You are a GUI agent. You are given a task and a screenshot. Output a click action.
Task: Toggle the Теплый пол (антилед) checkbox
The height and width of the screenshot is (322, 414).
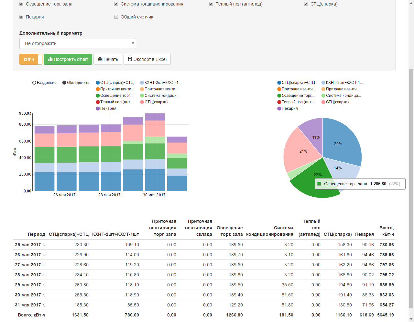point(211,4)
